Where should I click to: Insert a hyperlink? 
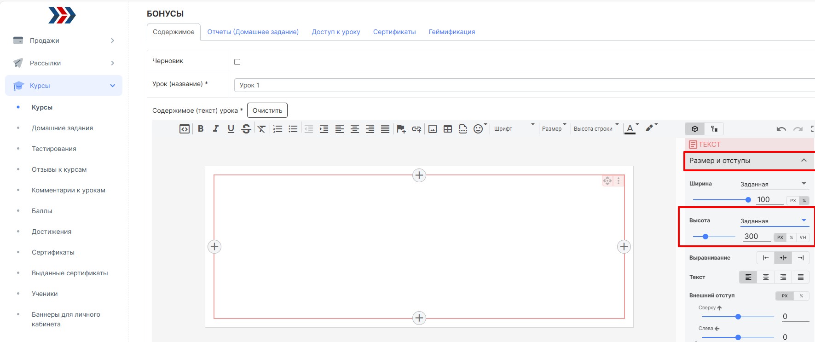click(416, 129)
